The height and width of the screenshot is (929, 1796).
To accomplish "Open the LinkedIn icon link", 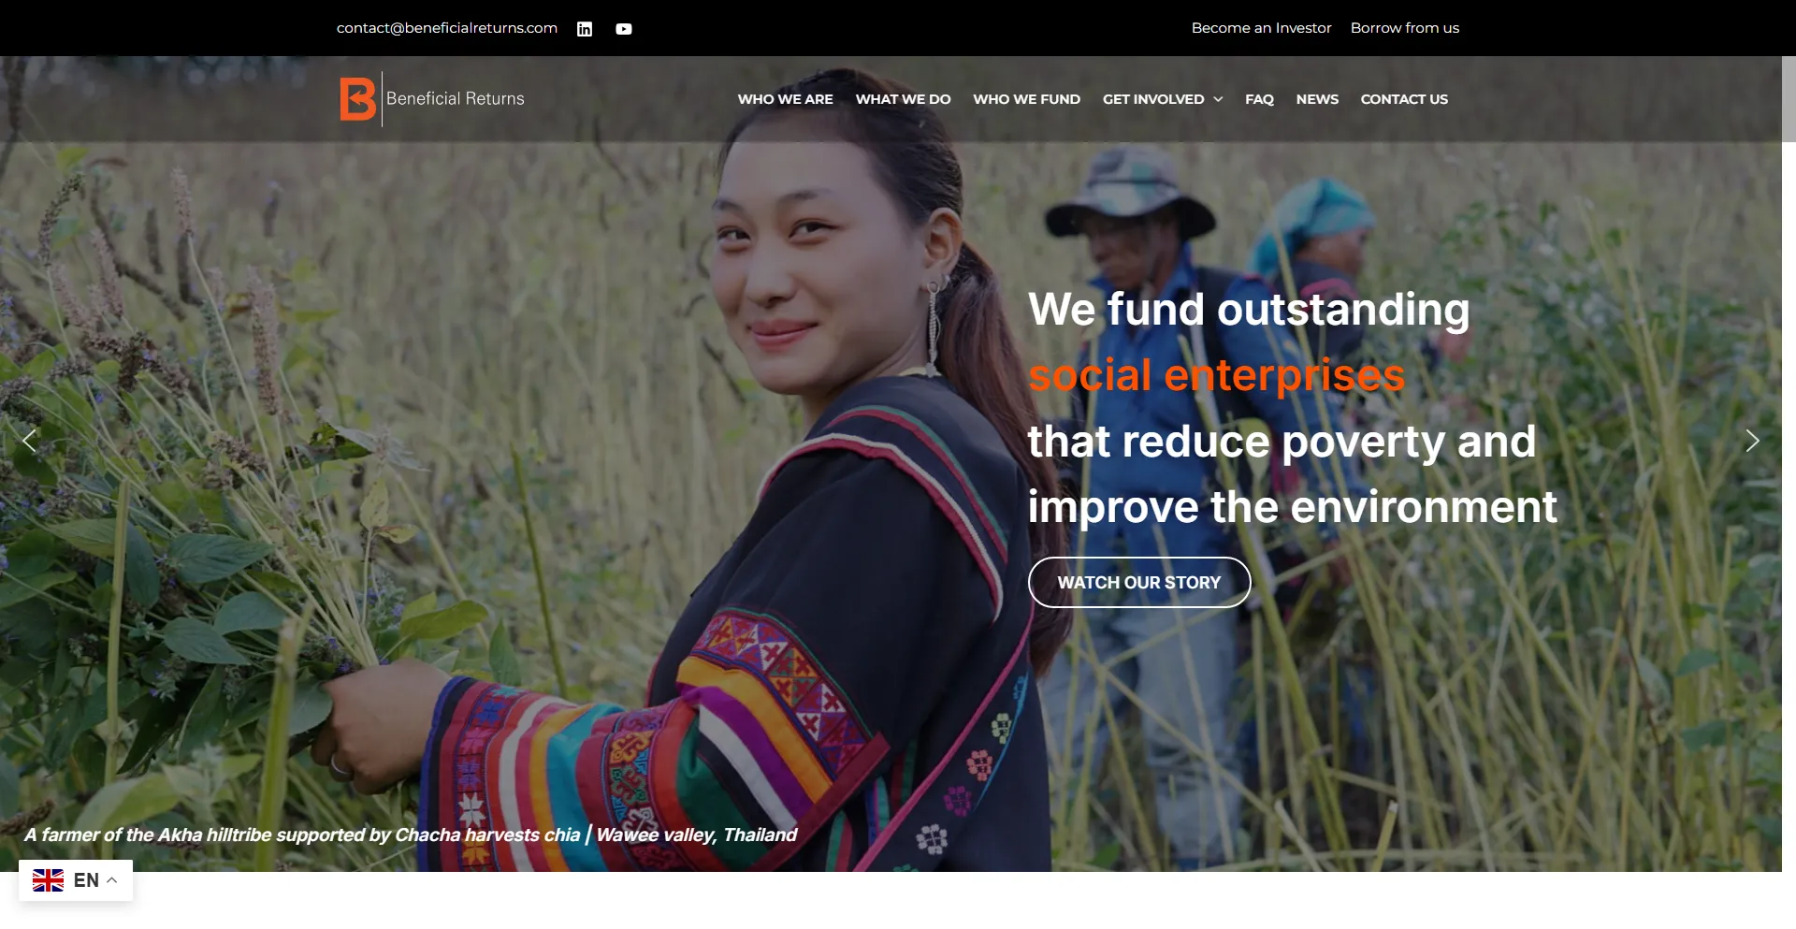I will (x=585, y=29).
